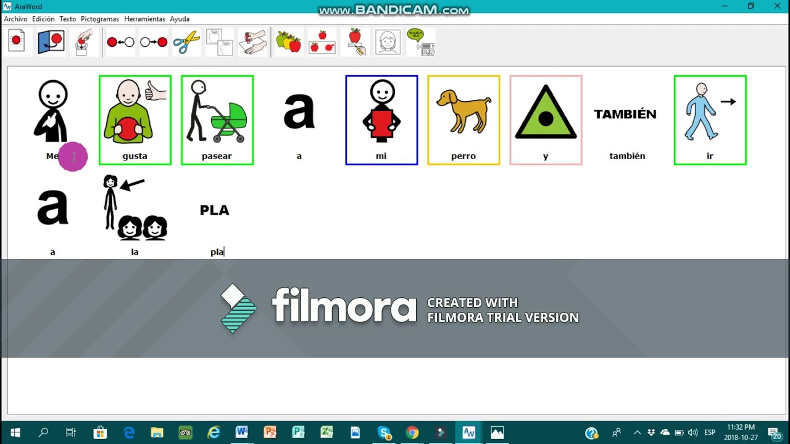Select the 'perro' dog pictogram
This screenshot has height=444, width=790.
pos(464,120)
